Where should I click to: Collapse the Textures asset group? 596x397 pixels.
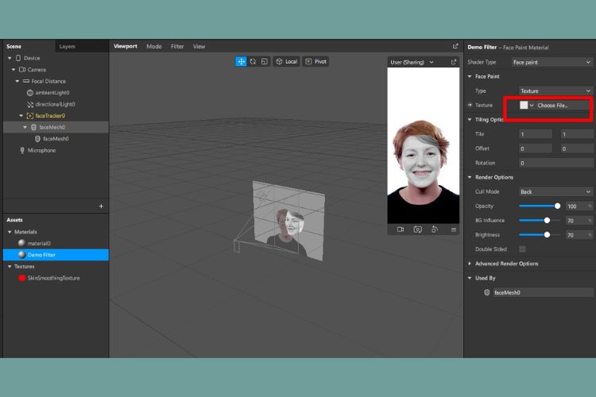tap(10, 266)
